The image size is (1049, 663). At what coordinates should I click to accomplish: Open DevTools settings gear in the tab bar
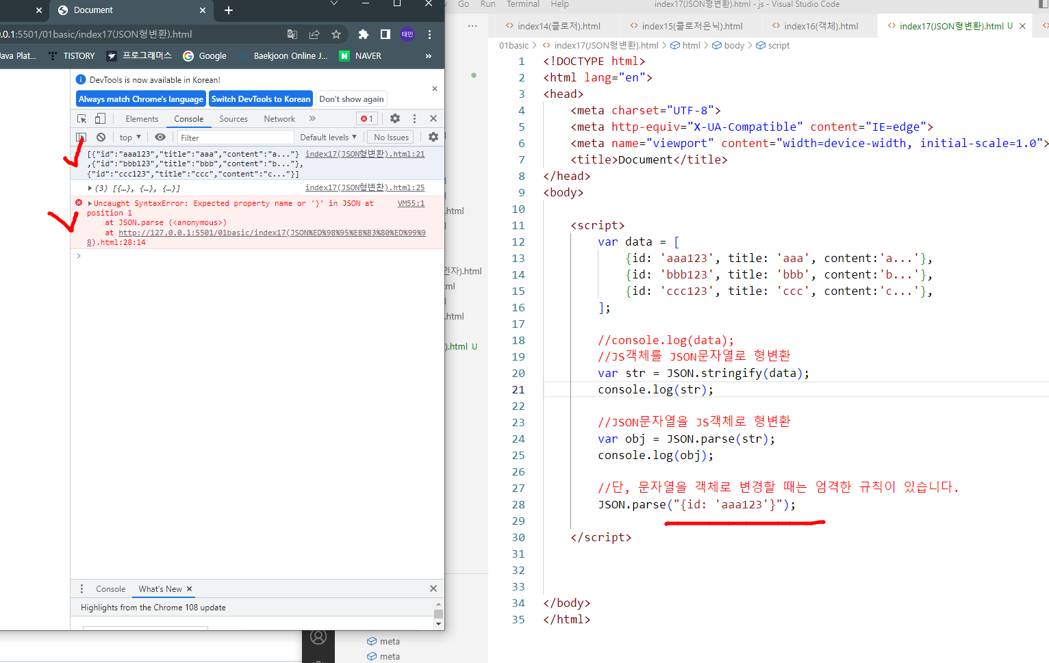tap(395, 118)
